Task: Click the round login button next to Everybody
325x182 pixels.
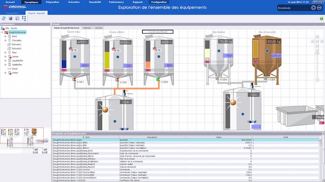Action: tap(313, 8)
